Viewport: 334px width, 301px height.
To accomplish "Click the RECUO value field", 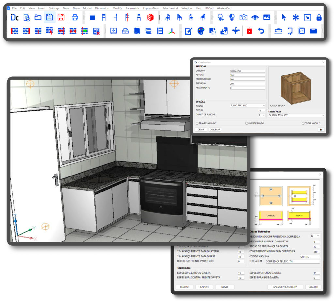I will tap(262, 110).
